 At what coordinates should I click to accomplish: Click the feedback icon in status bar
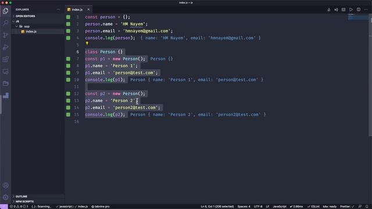coord(360,207)
